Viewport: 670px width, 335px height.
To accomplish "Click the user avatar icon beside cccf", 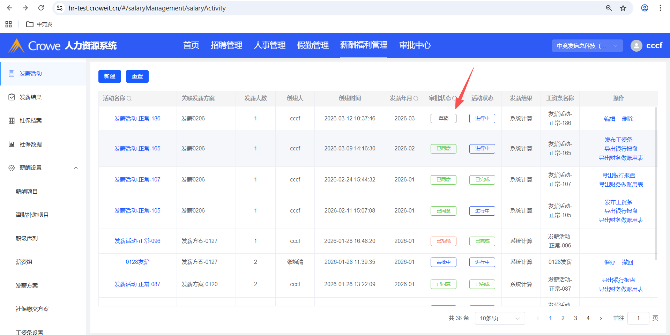I will (636, 46).
